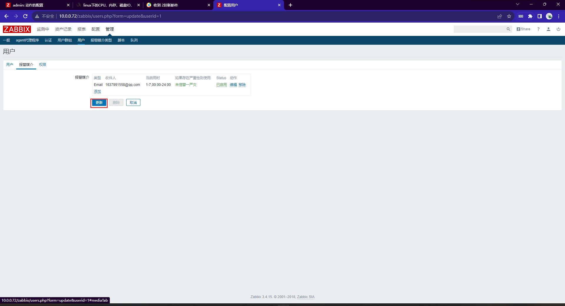Click the Zabbix search input field

[x=480, y=29]
